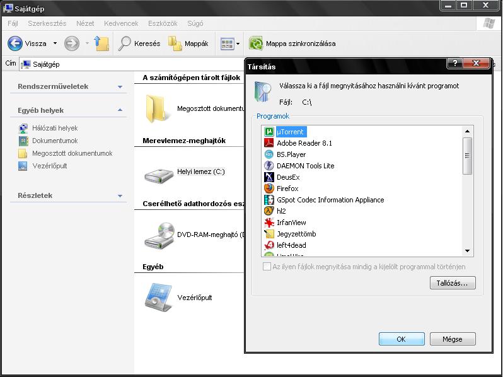Click program list scrollbar thumb
Viewport: 503px width, 377px height.
click(x=468, y=156)
